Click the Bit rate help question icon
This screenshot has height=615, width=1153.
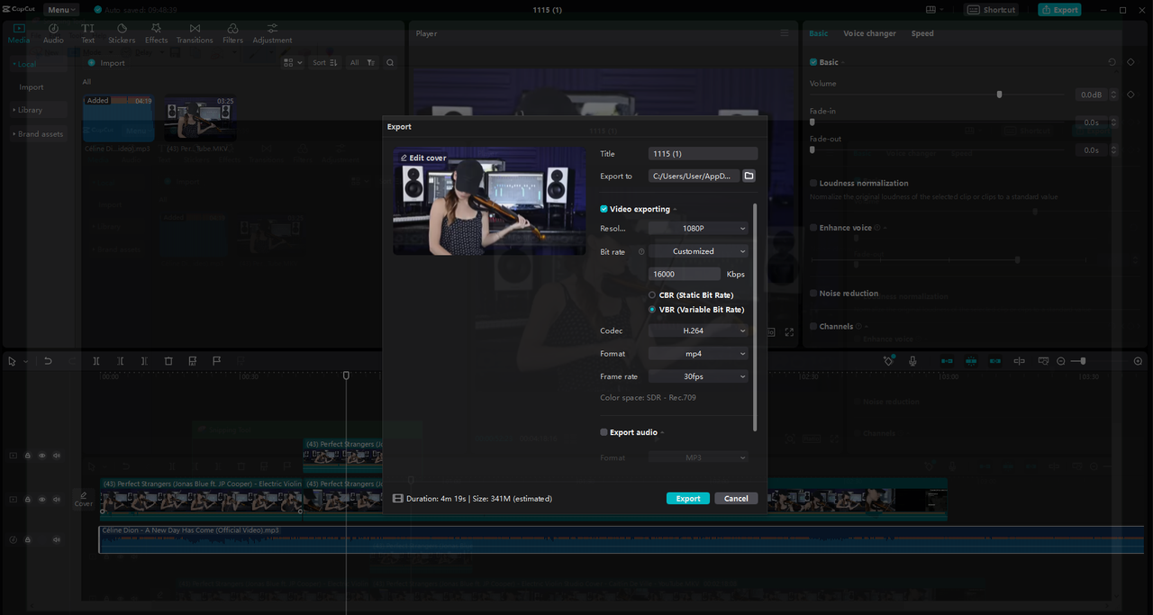pyautogui.click(x=641, y=252)
